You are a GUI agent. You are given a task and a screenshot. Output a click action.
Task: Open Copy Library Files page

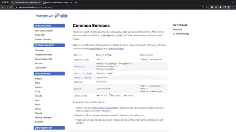[44, 59]
